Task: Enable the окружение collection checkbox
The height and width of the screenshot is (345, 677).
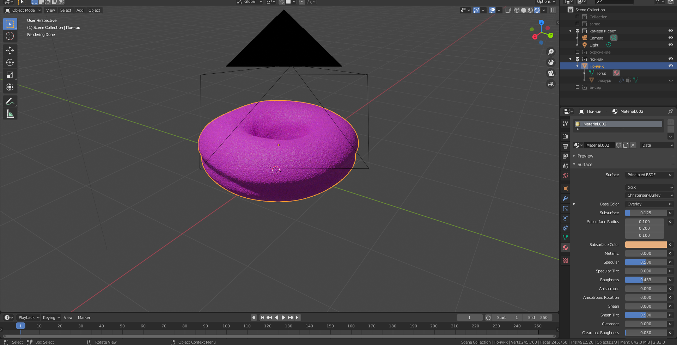Action: tap(578, 52)
